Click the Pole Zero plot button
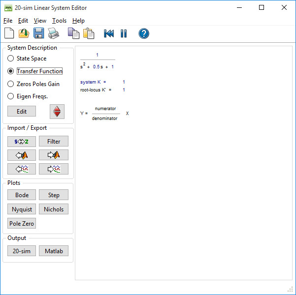This screenshot has height=295, width=296. 22,223
